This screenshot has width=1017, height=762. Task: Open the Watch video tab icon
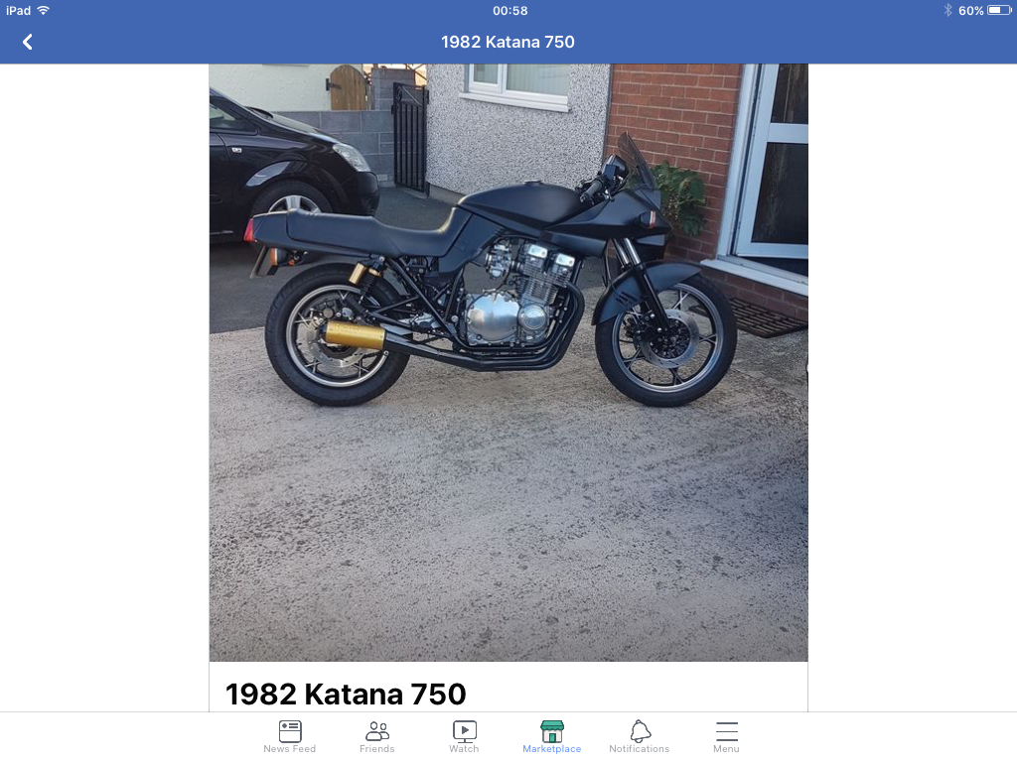(465, 731)
